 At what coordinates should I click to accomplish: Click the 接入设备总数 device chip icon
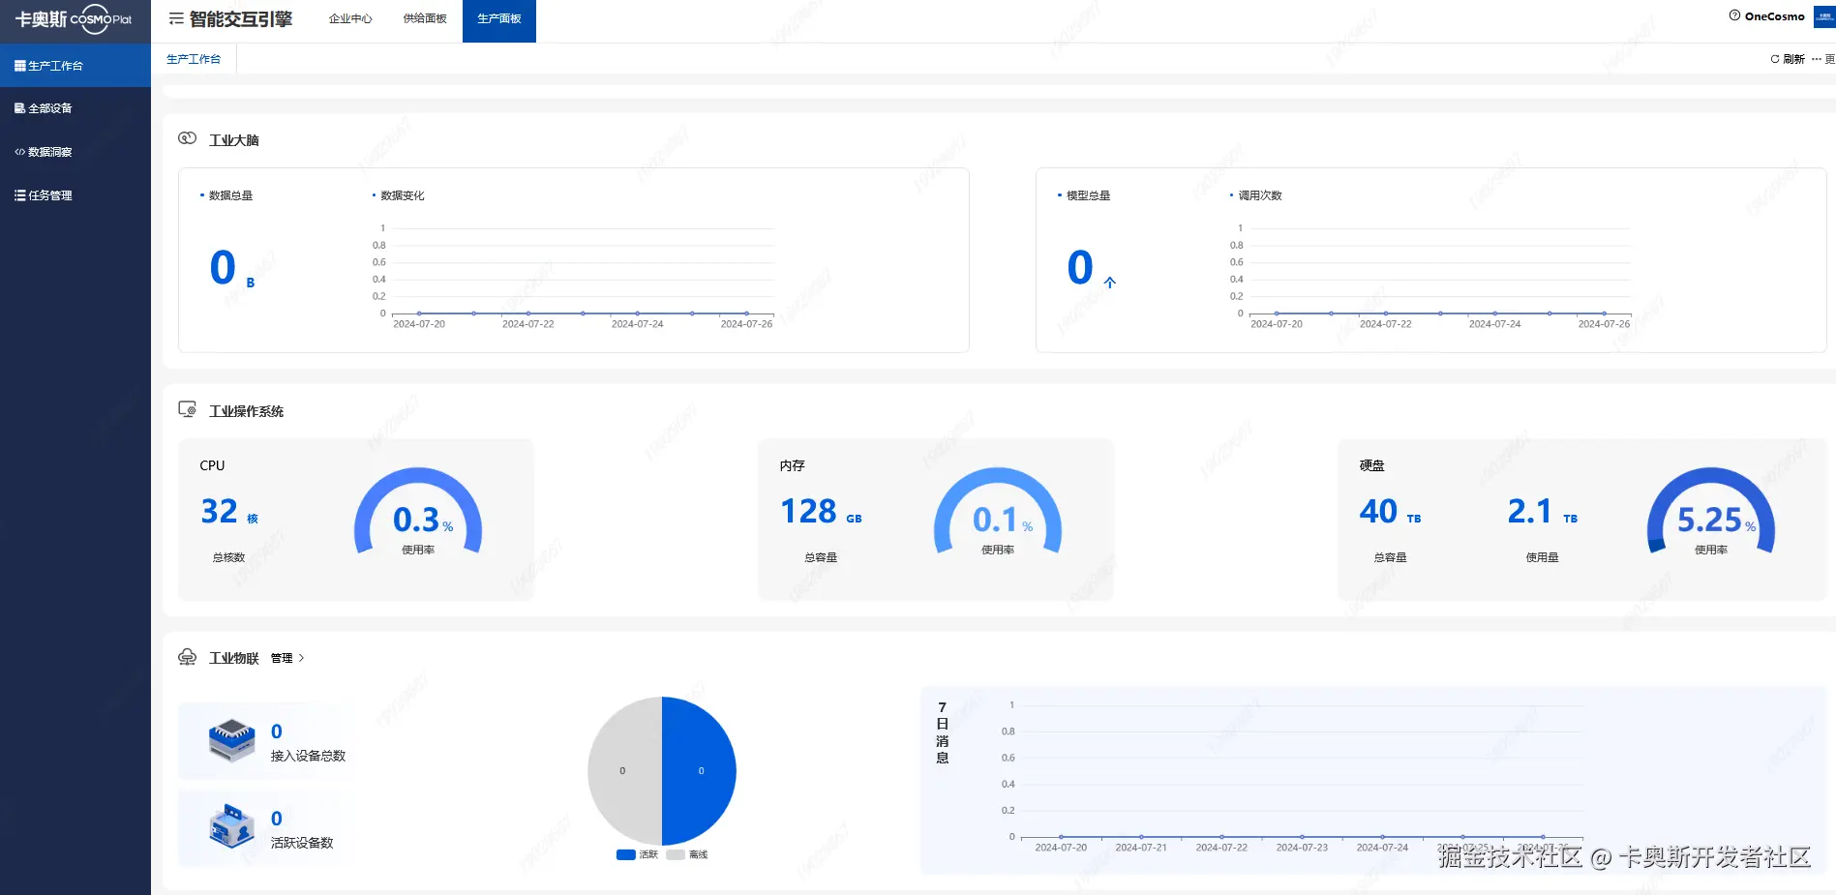coord(231,741)
